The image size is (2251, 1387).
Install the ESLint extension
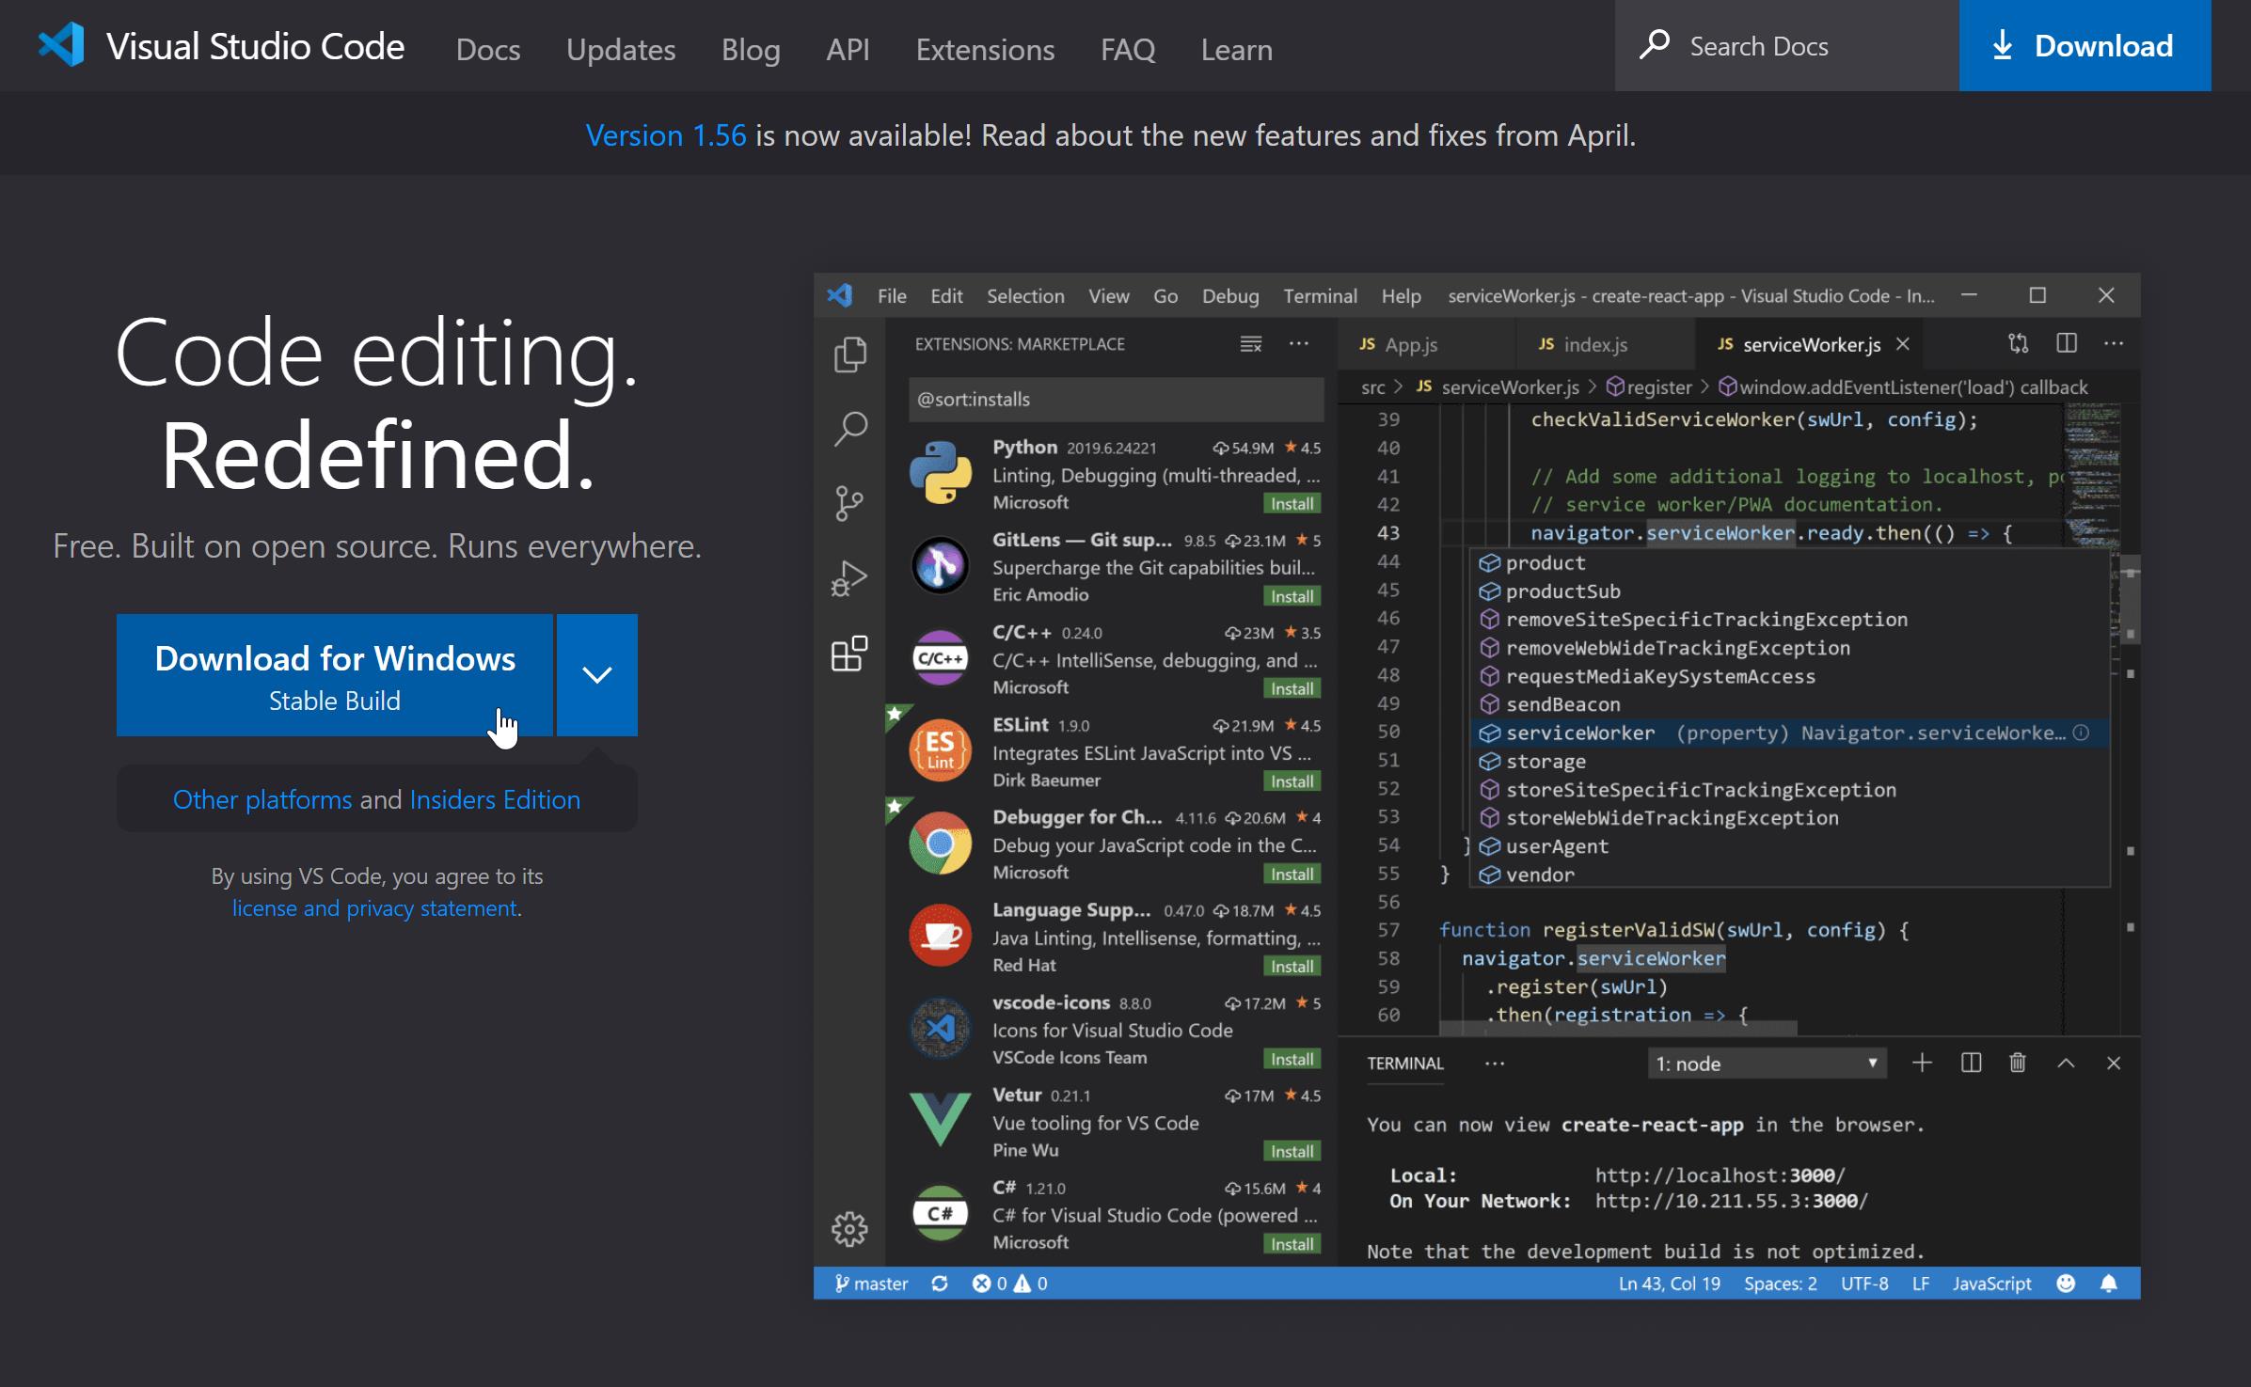point(1292,781)
